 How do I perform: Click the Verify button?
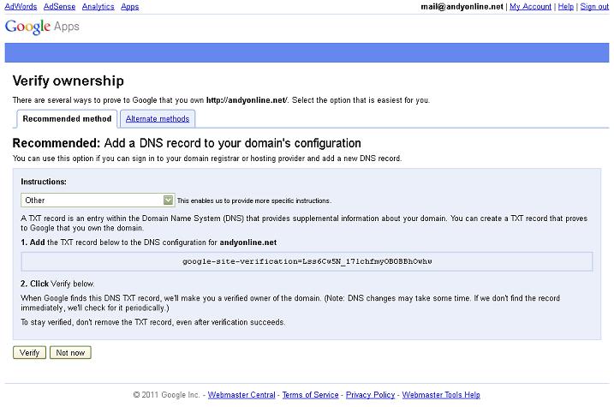(x=29, y=352)
